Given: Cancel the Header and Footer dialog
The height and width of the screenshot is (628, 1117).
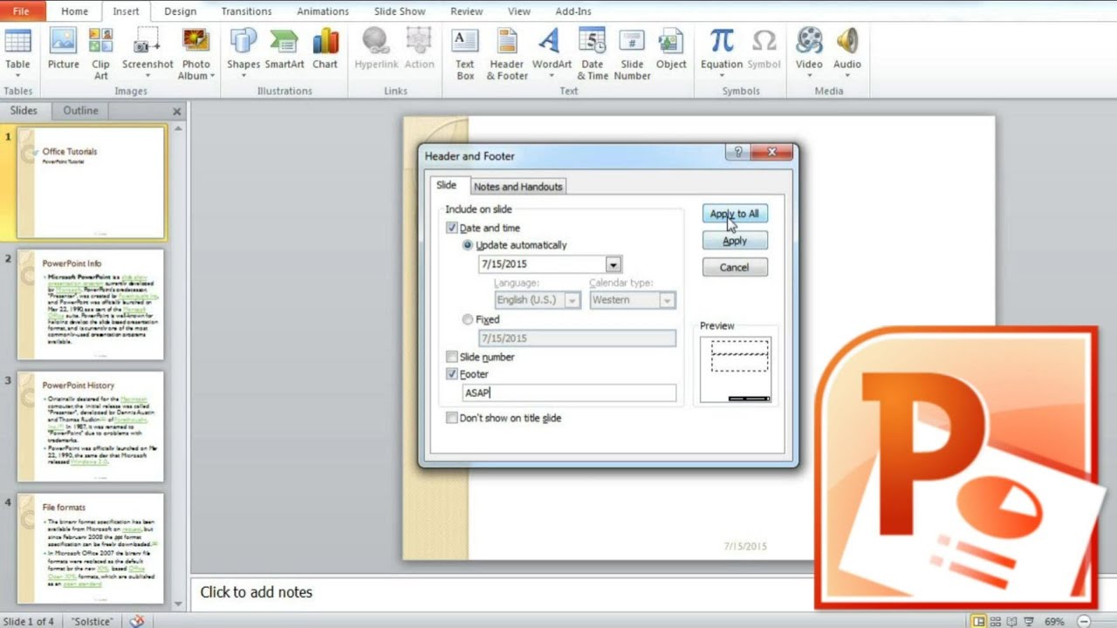Looking at the screenshot, I should pyautogui.click(x=734, y=268).
